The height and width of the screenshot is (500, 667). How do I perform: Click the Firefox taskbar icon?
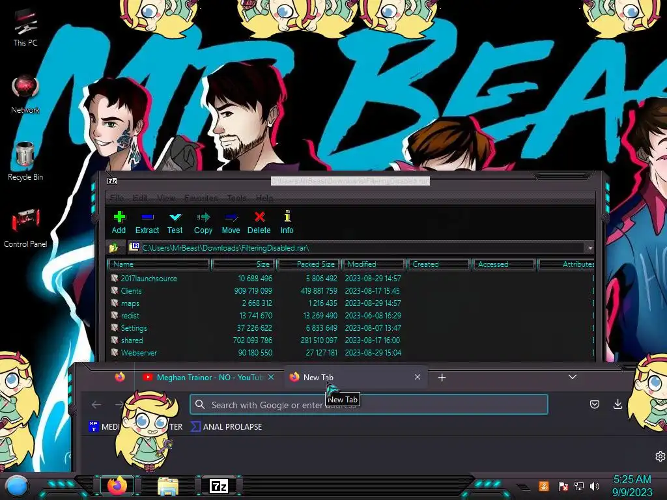point(117,486)
